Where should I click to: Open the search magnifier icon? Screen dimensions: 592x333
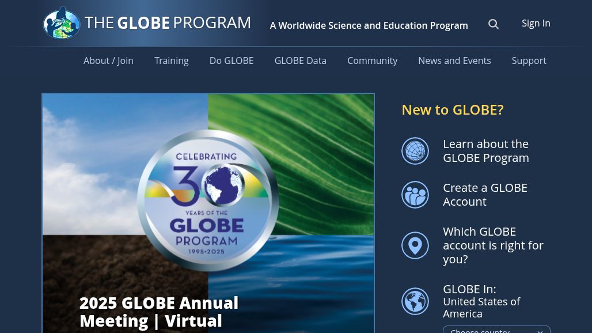493,24
